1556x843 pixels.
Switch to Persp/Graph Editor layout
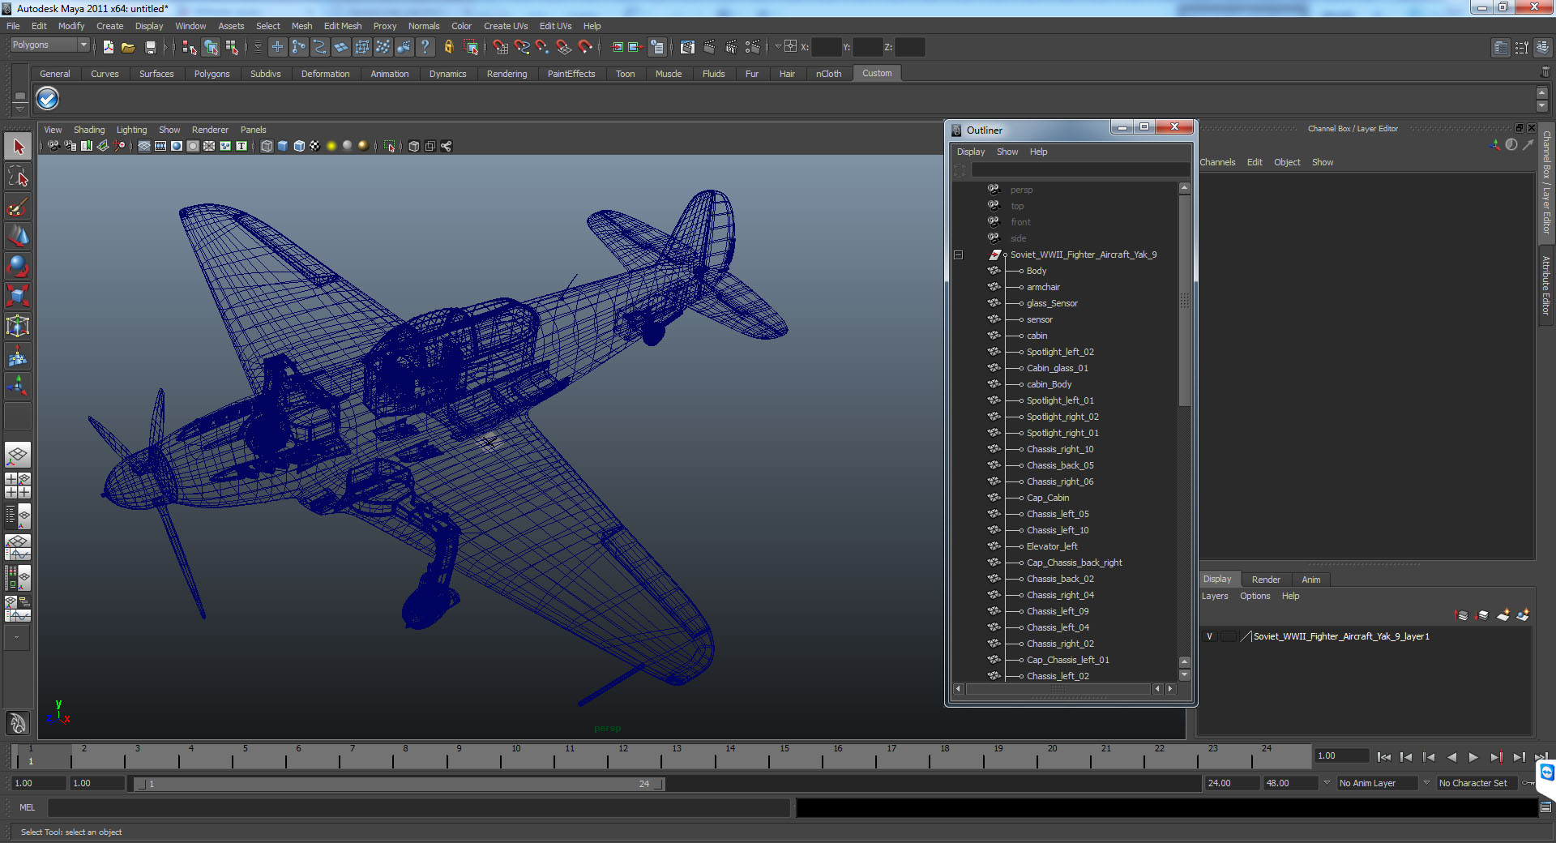coord(18,547)
